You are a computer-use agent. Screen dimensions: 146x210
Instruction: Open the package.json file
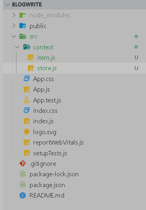[x=47, y=185]
